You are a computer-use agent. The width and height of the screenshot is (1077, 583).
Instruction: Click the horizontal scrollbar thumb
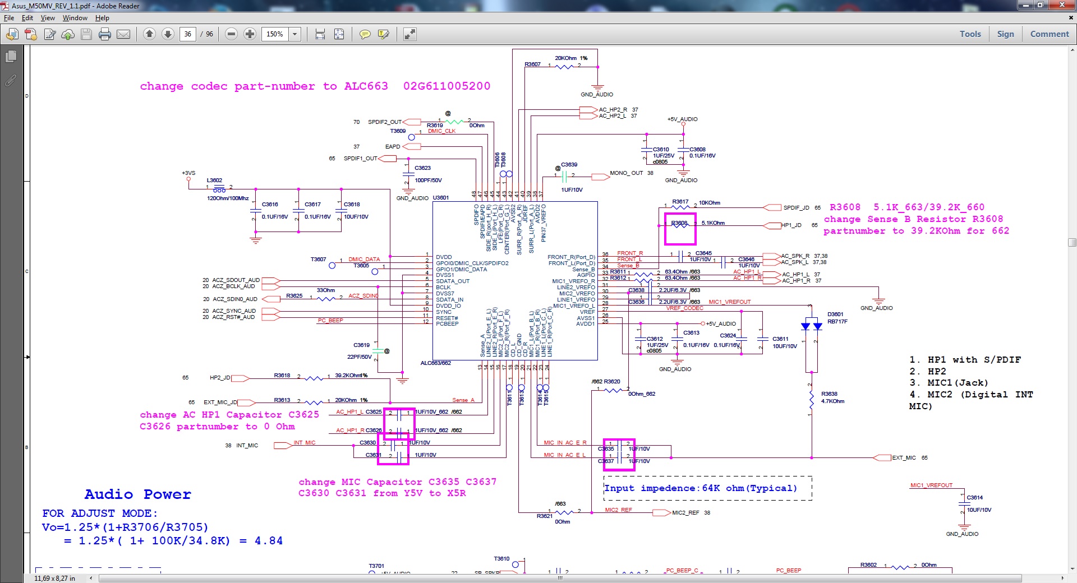coord(559,578)
